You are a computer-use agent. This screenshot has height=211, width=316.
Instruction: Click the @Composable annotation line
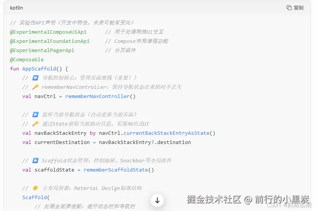click(27, 59)
